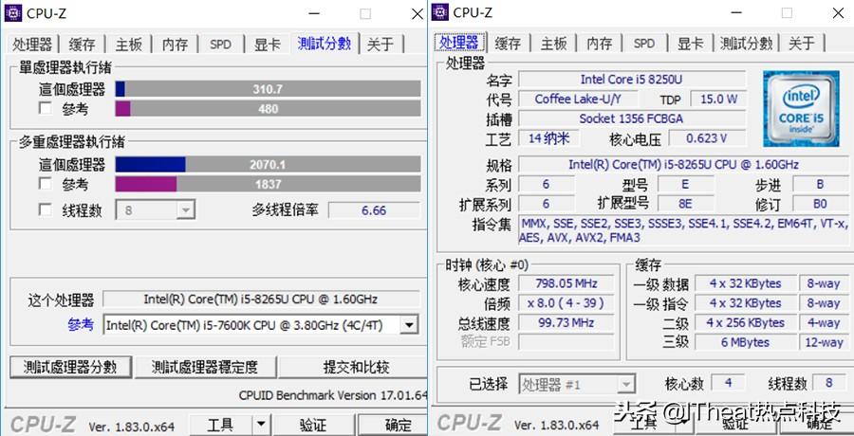Open 主板 tab in left window
The height and width of the screenshot is (436, 854).
[x=128, y=45]
